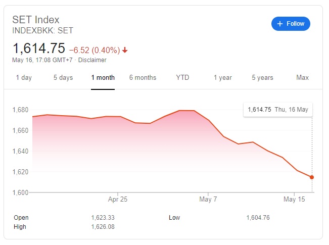Select the 1 month tab

103,78
